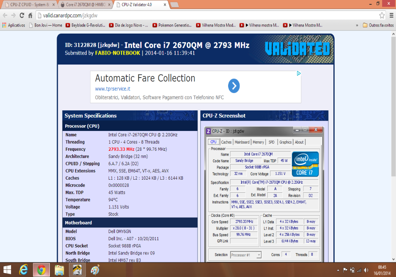This screenshot has height=277, width=396.
Task: Open the Dia de Jogo Novo bookmark
Action: 129,25
